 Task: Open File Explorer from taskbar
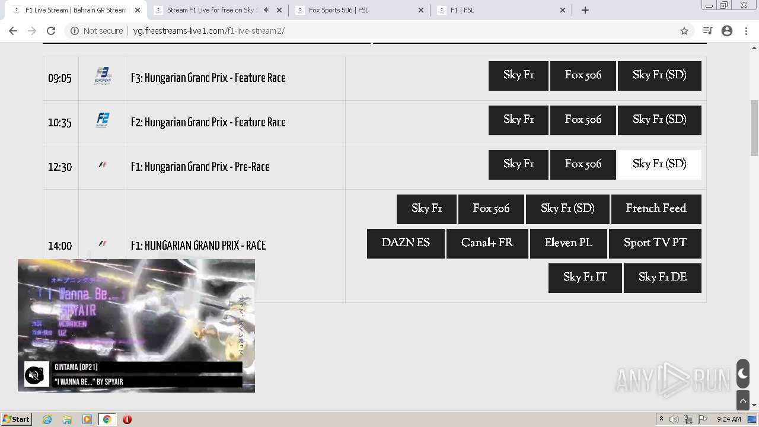67,419
